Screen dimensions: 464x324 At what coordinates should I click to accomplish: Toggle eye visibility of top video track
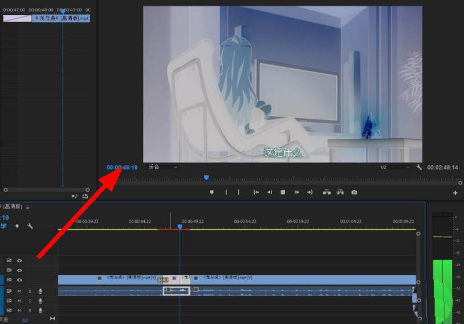(19, 260)
